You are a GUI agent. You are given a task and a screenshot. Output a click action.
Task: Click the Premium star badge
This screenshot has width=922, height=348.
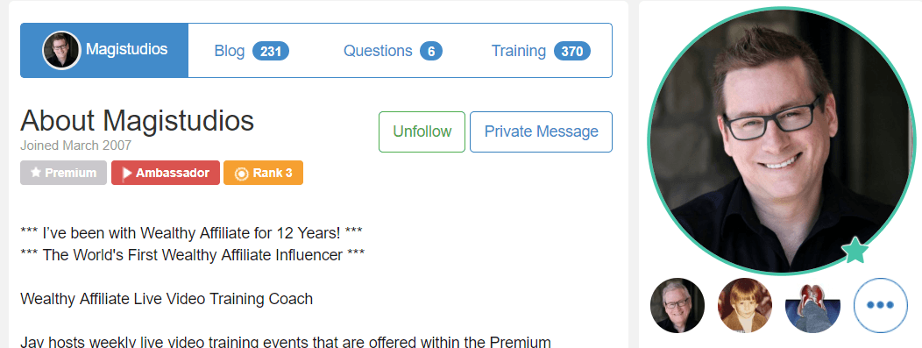(63, 173)
